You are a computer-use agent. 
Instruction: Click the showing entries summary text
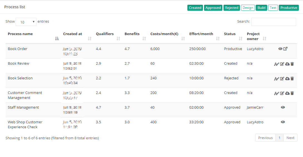[x=52, y=138]
